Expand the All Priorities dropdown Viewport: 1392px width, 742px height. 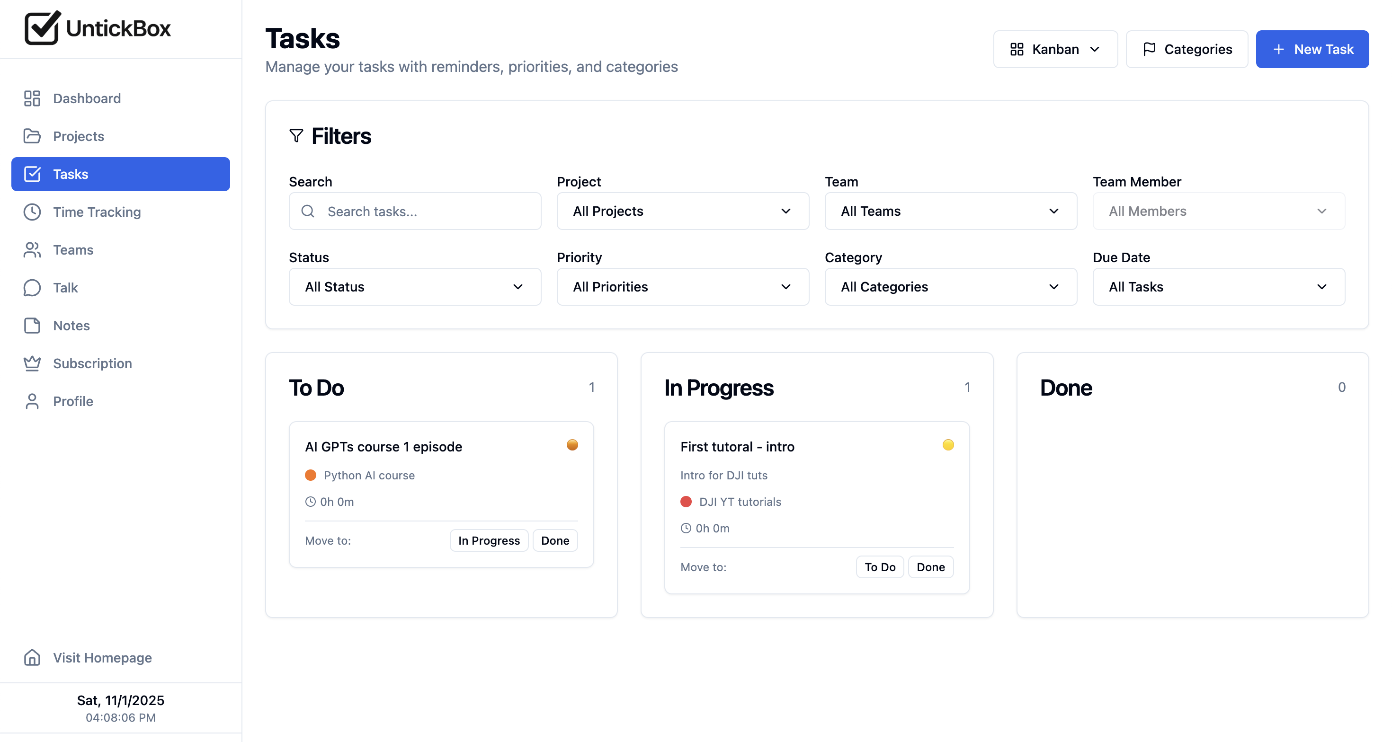point(682,287)
